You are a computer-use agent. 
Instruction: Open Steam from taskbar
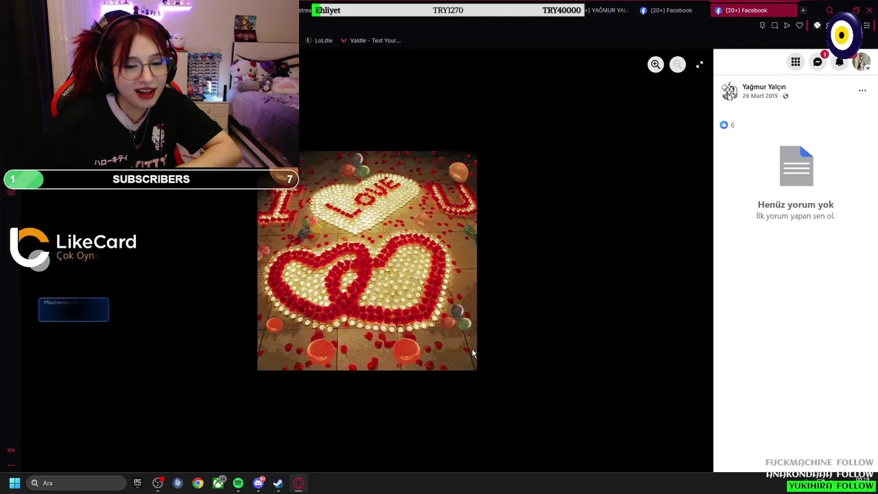(x=278, y=483)
